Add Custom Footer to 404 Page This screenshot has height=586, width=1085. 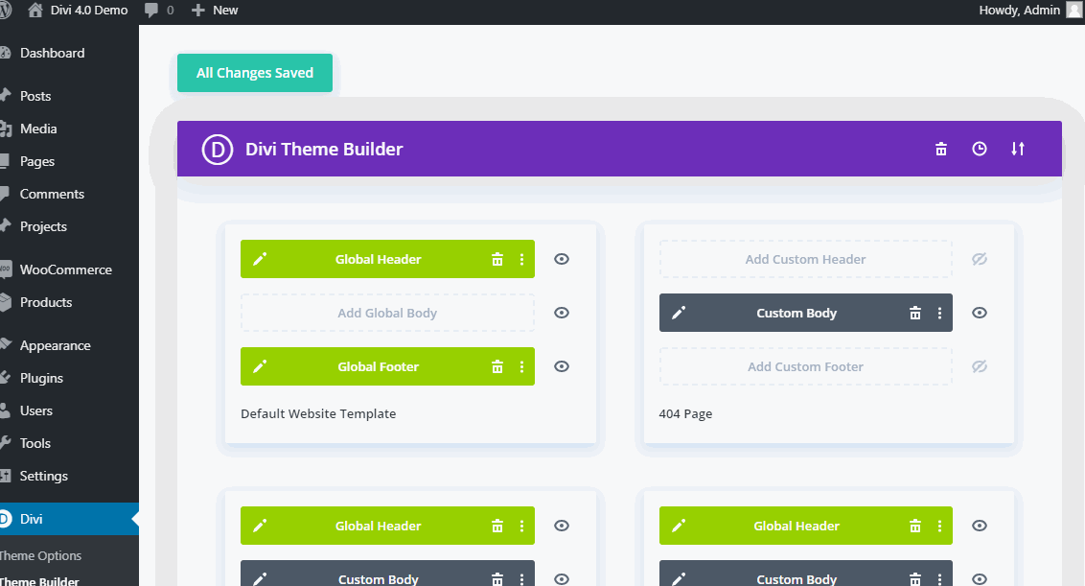805,366
